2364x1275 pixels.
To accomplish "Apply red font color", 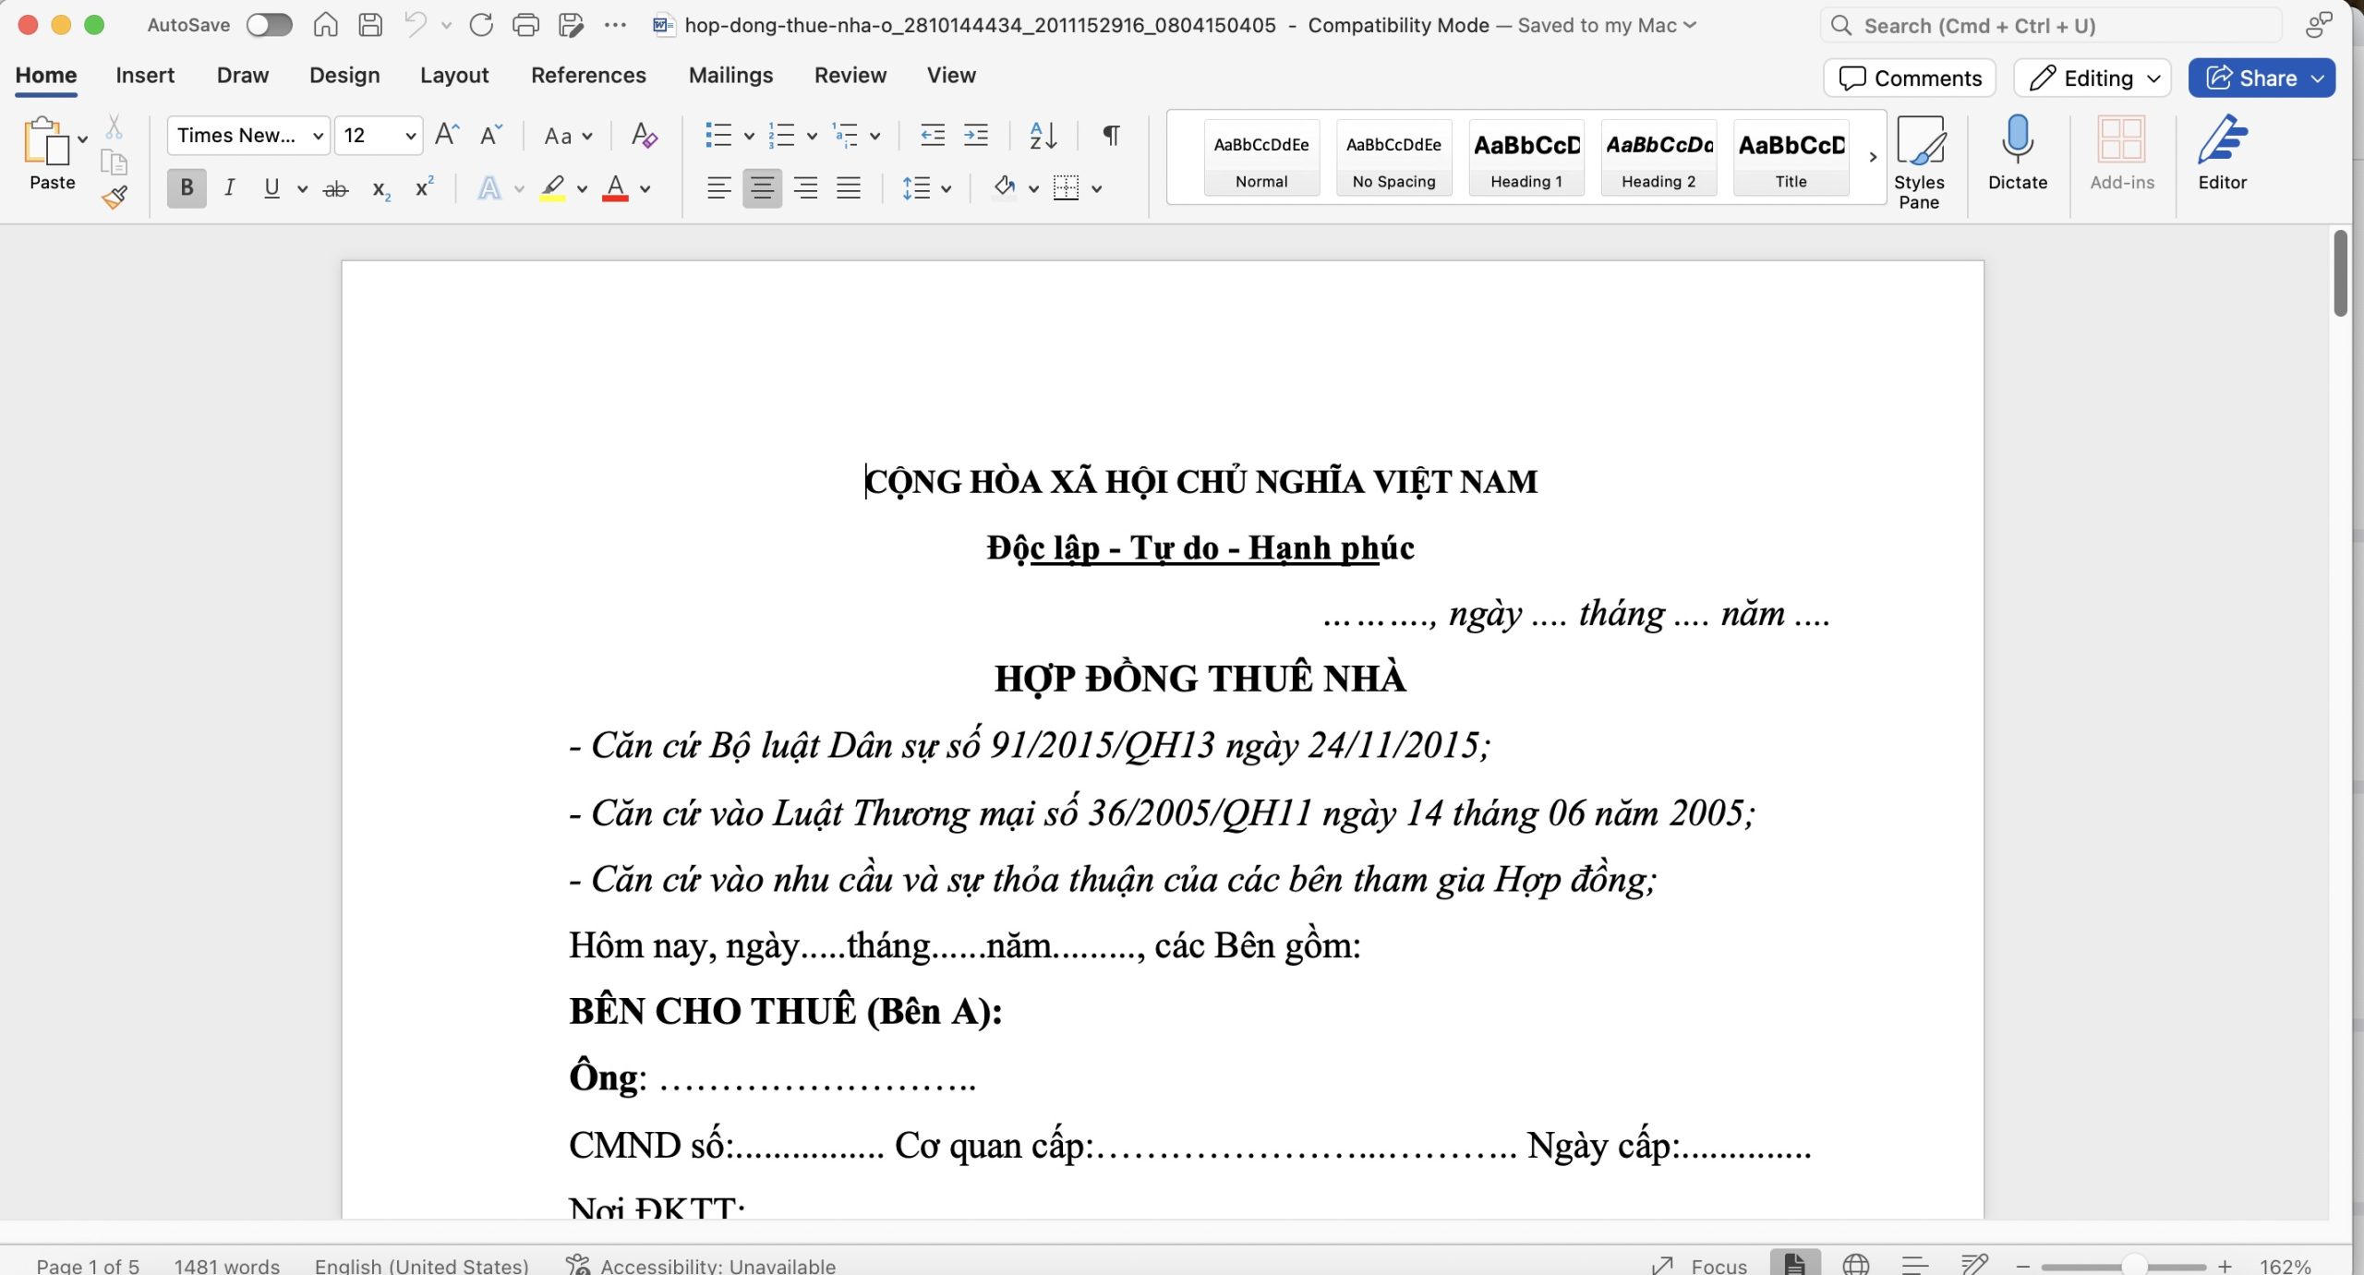I will tap(615, 189).
